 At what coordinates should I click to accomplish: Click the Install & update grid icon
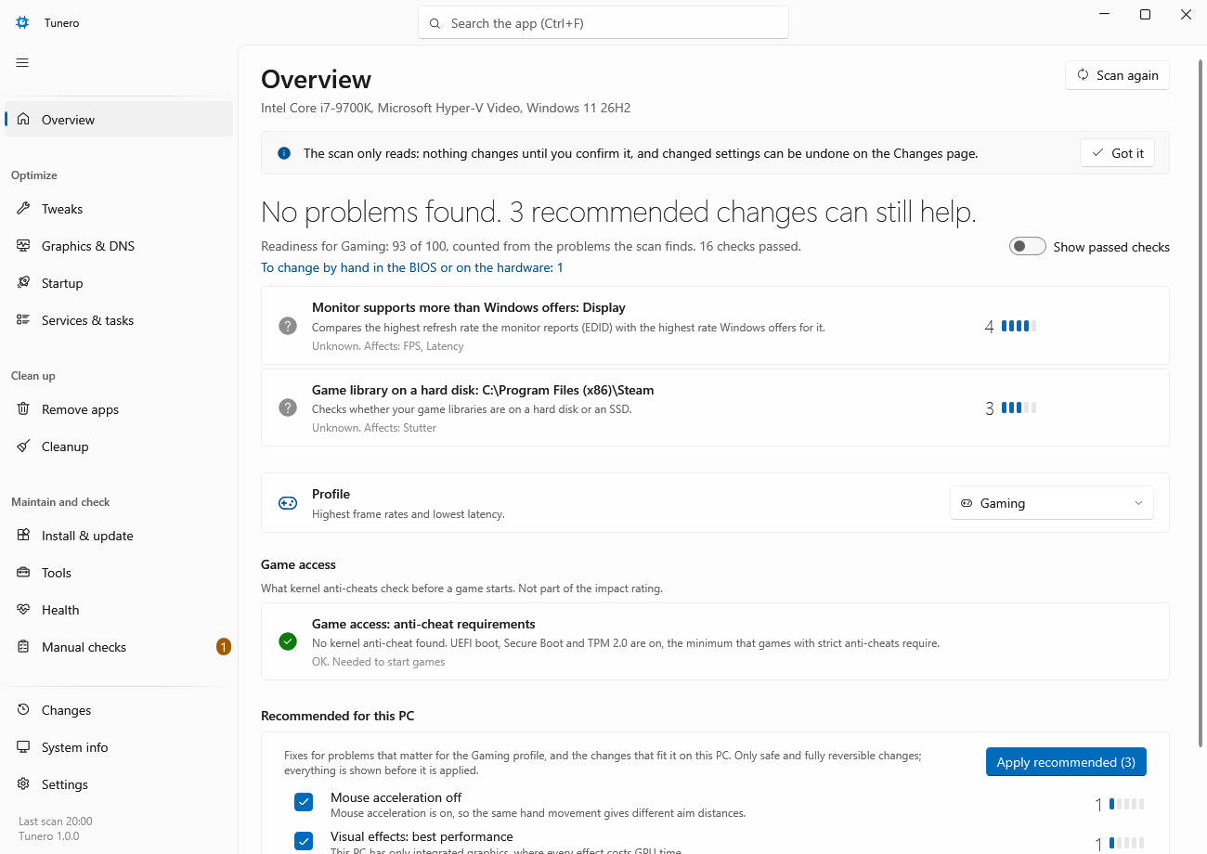[23, 536]
